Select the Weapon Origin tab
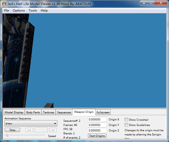The image size is (169, 142). click(84, 112)
